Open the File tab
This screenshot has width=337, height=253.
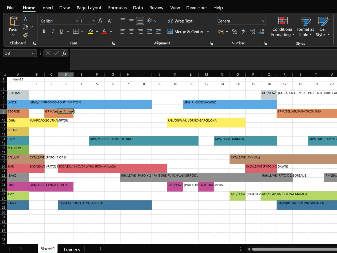10,8
